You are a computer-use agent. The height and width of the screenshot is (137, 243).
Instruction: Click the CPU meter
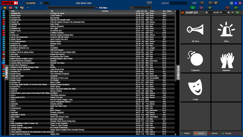[46, 3]
